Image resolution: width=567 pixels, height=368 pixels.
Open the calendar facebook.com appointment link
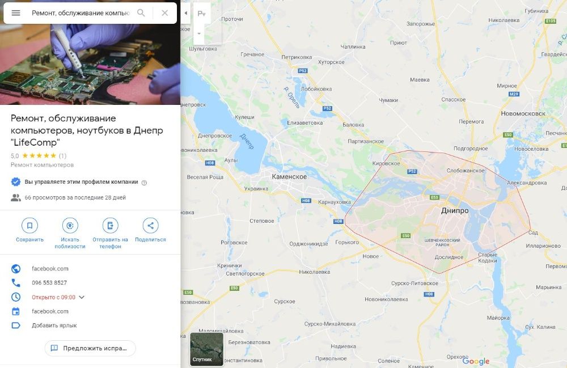[50, 311]
